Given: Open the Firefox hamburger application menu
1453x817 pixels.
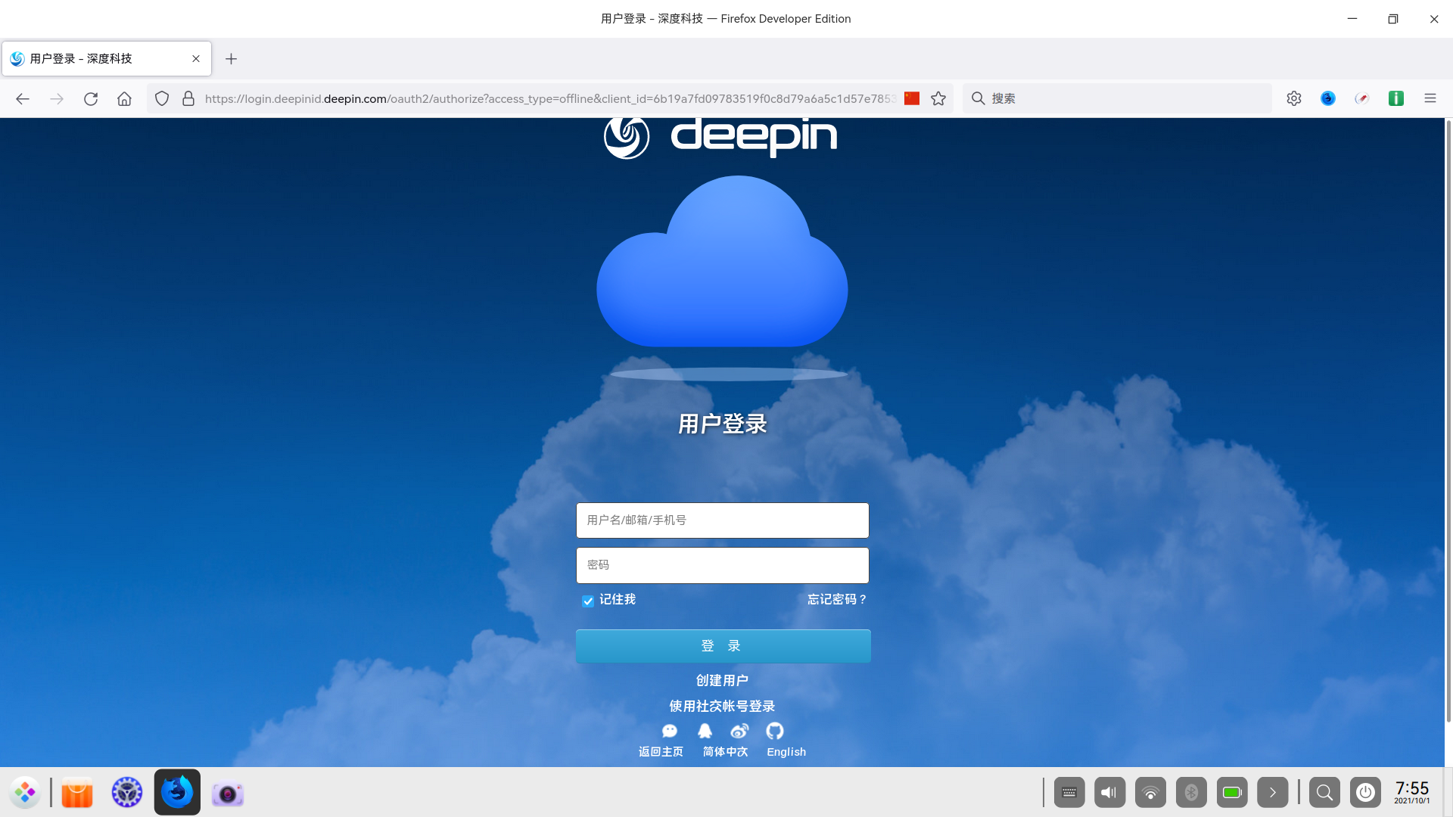Looking at the screenshot, I should pyautogui.click(x=1430, y=98).
